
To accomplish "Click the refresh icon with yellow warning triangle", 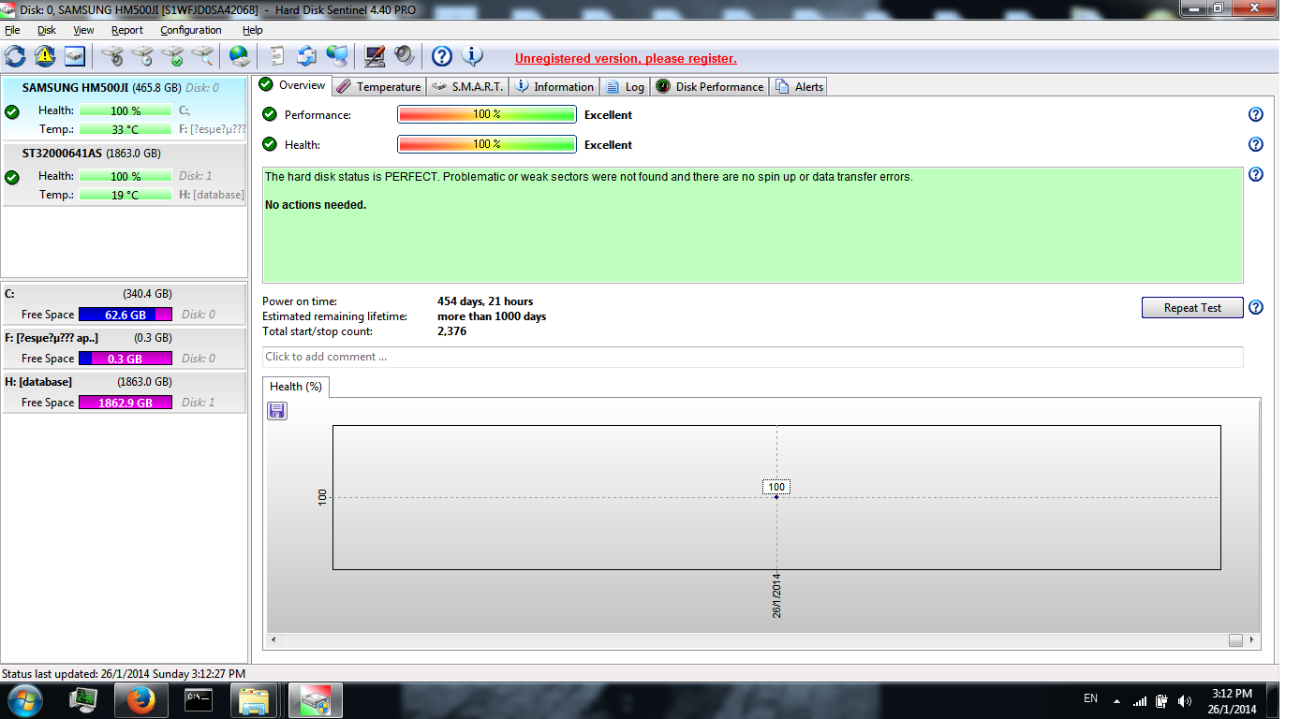I will (x=45, y=55).
